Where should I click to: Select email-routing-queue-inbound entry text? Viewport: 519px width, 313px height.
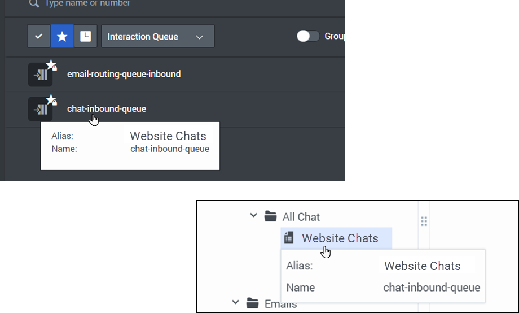(124, 74)
